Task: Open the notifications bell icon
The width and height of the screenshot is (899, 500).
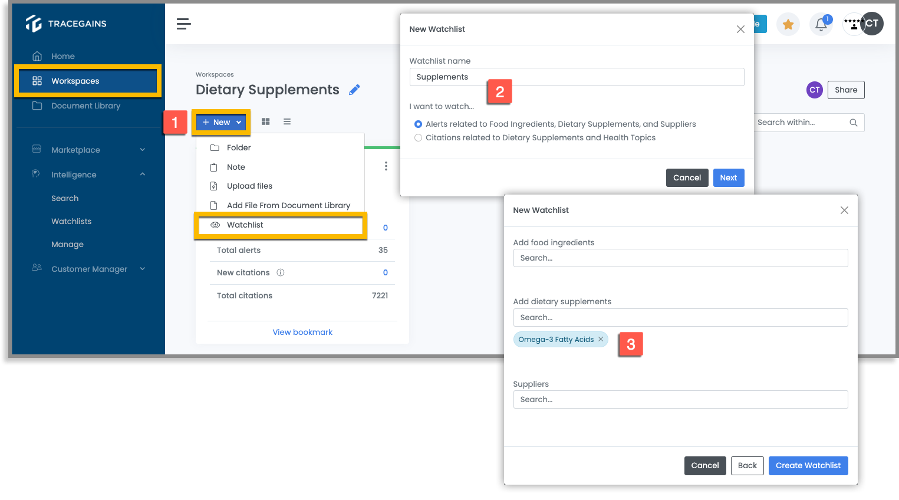Action: click(x=821, y=24)
